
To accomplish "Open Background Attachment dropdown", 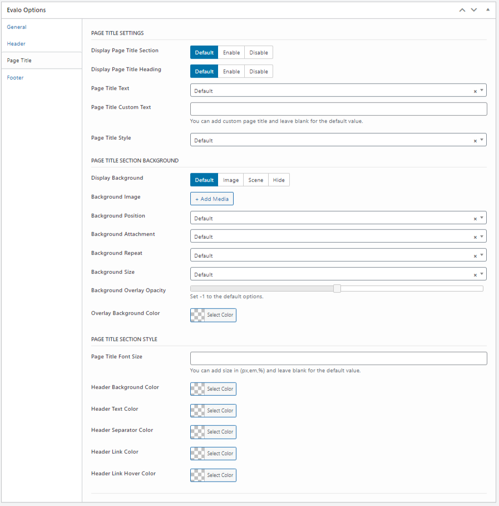I will (338, 236).
